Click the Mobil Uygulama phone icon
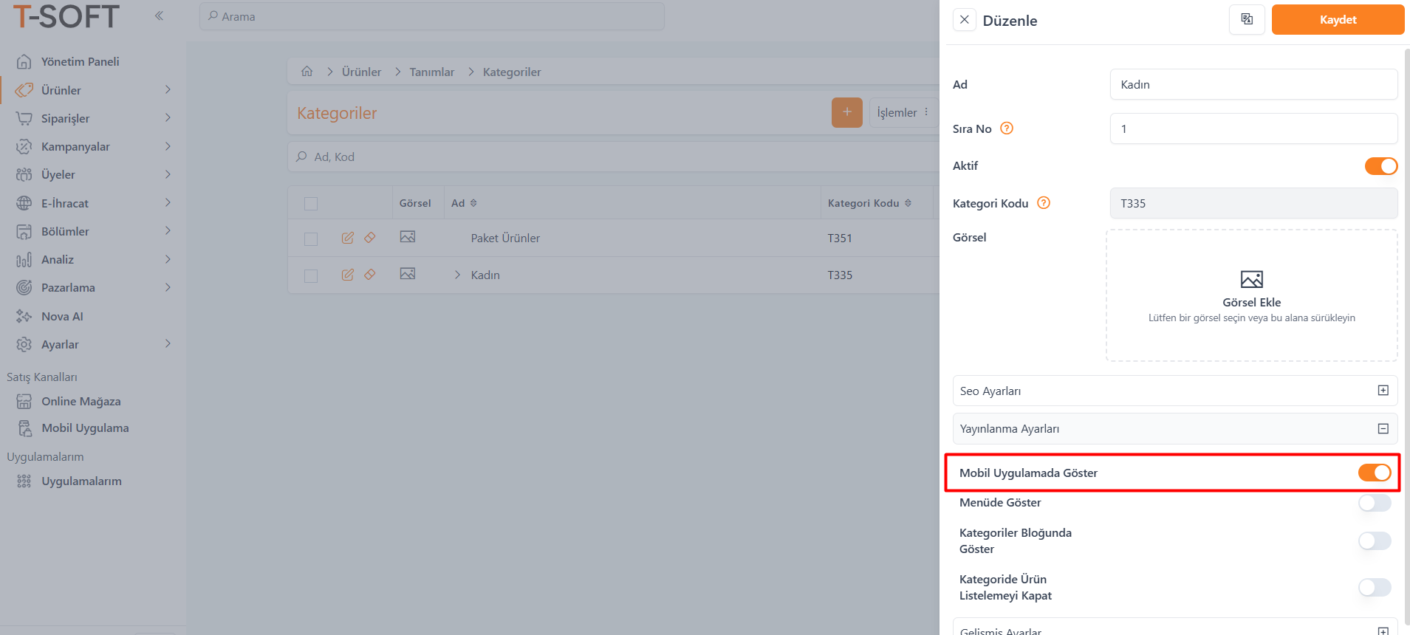1410x635 pixels. click(x=24, y=428)
